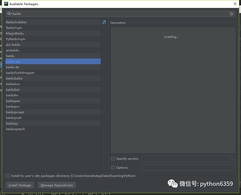Image resolution: width=241 pixels, height=195 pixels.
Task: Select baidubce package
Action: coord(53,84)
